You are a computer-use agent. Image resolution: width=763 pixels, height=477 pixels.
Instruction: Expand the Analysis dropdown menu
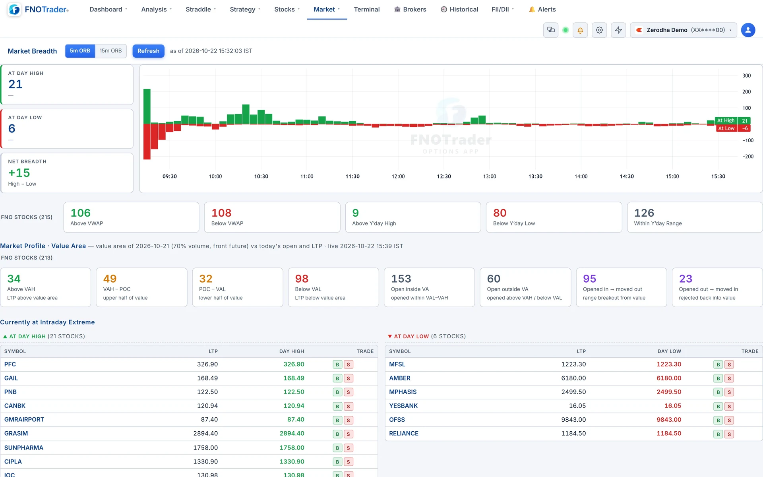pos(156,10)
